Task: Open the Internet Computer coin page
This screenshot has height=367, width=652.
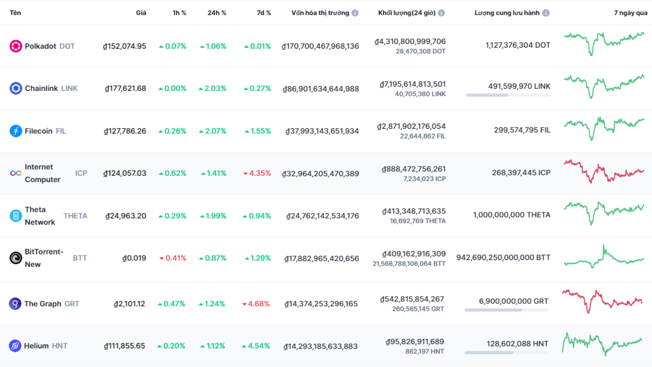Action: pos(56,173)
